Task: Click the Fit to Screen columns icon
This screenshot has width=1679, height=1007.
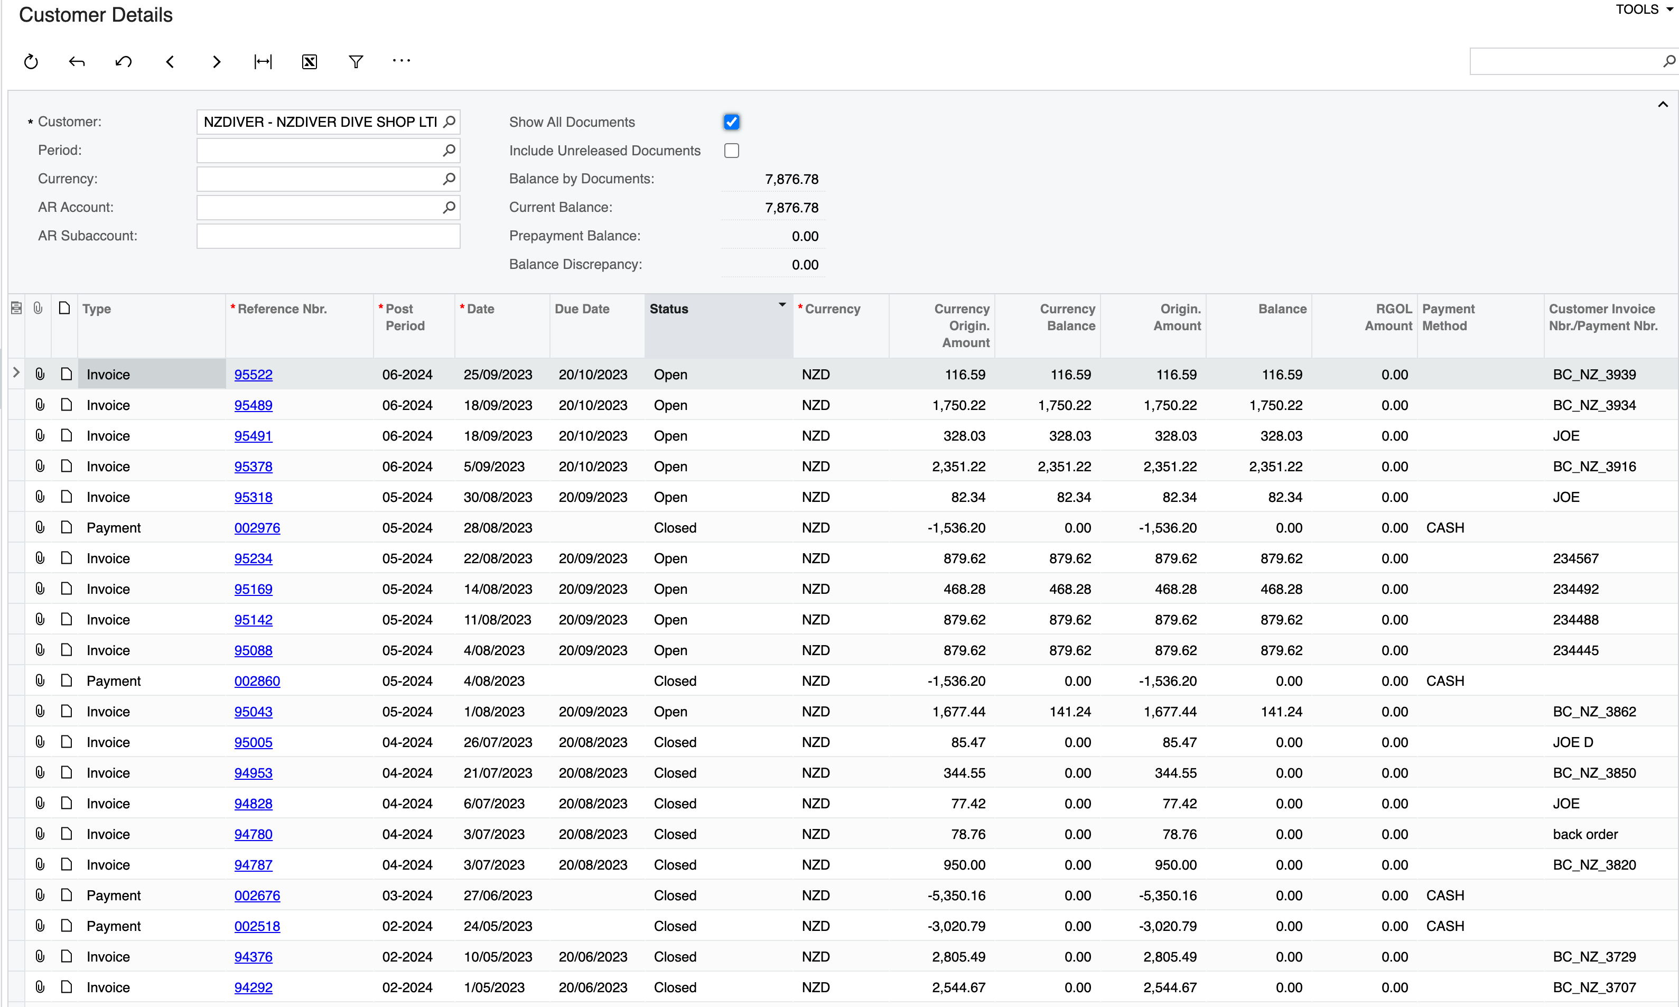Action: 263,62
